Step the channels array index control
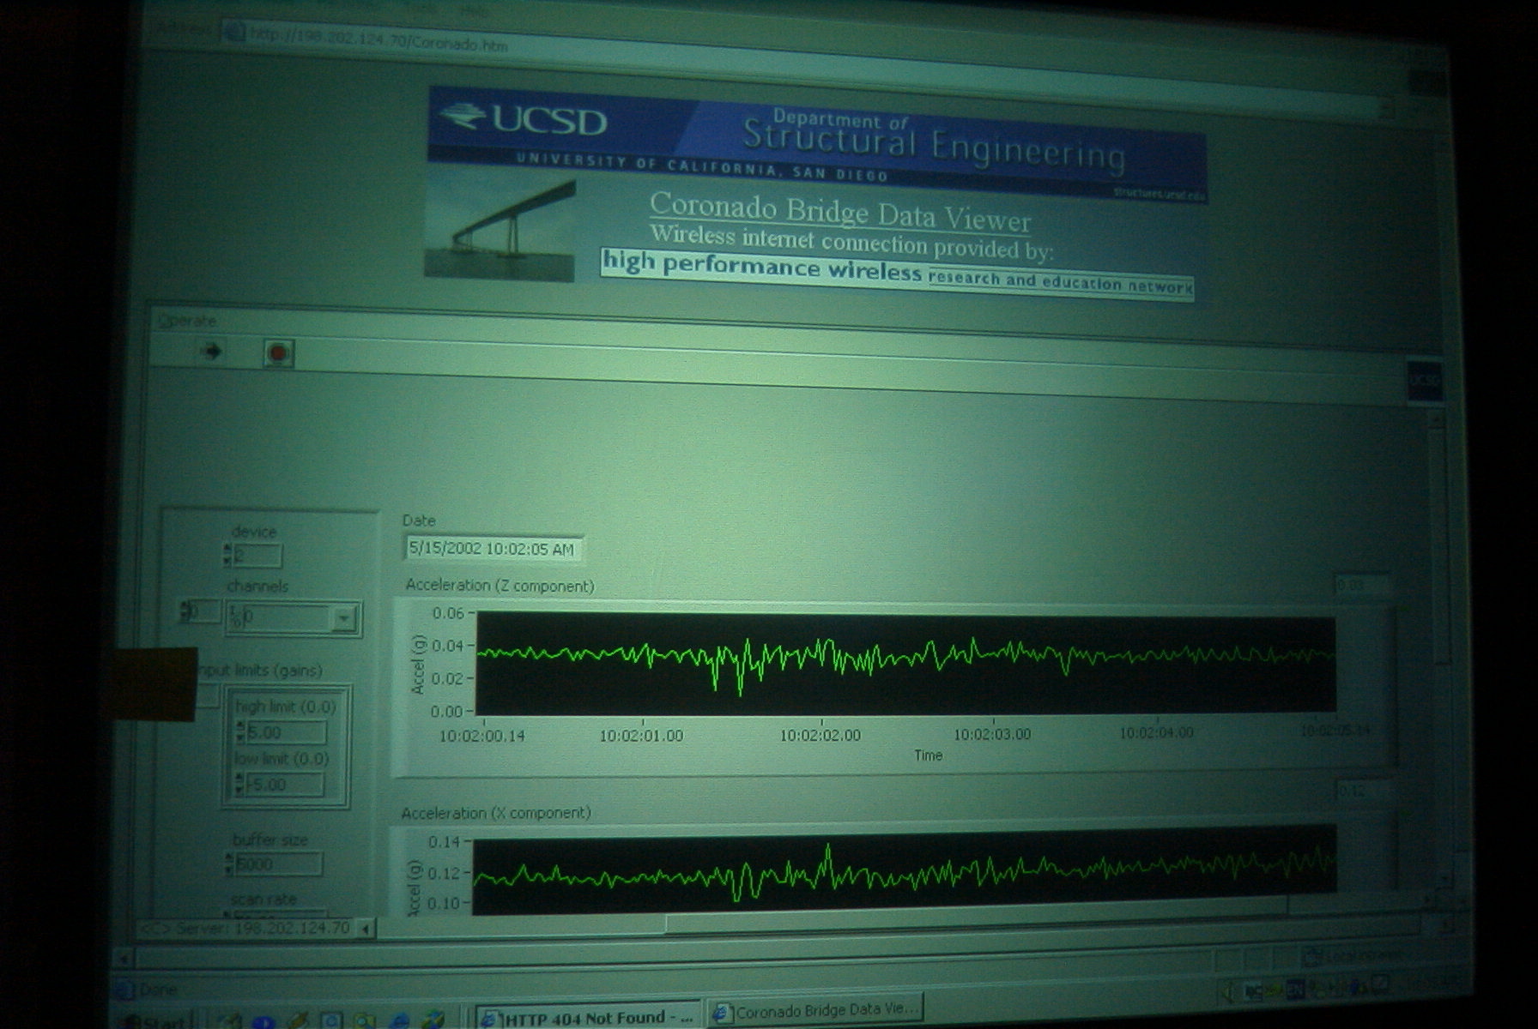 pos(185,611)
